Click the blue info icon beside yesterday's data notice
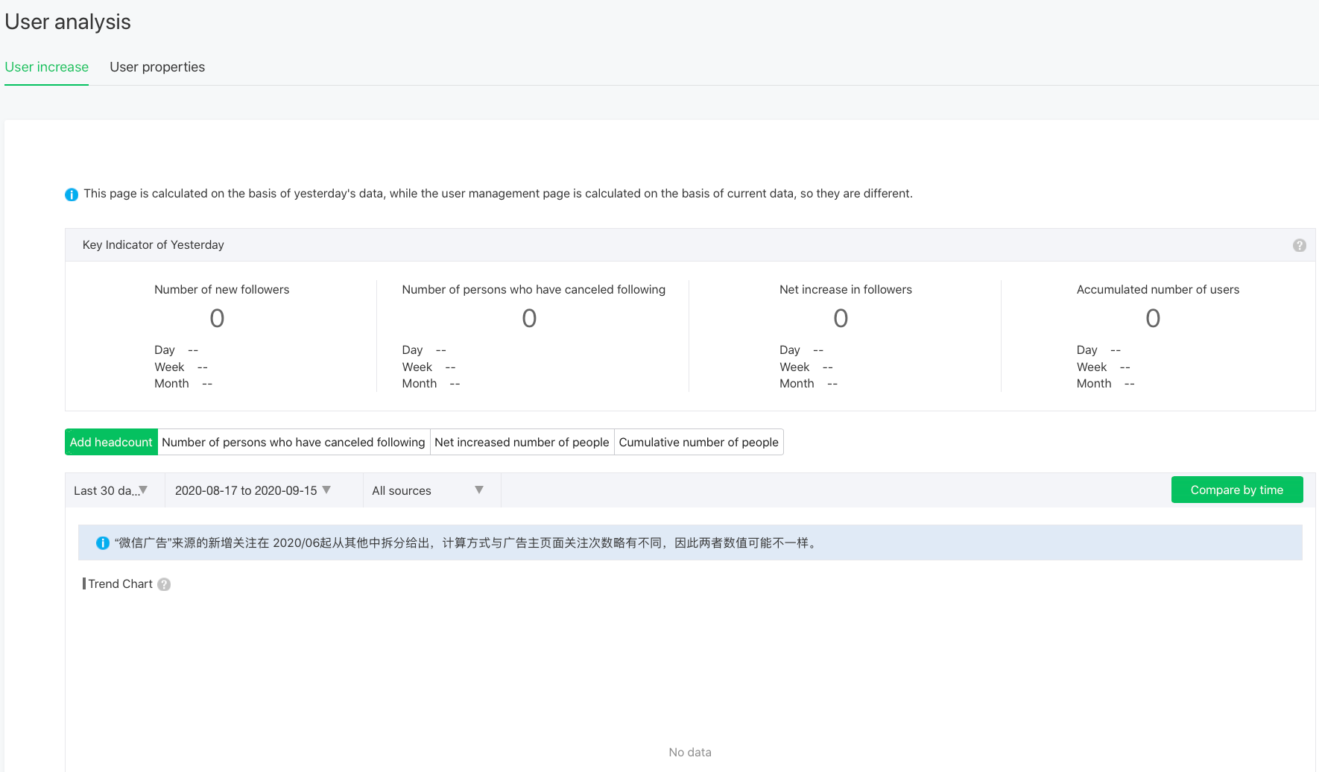This screenshot has height=772, width=1319. click(72, 194)
